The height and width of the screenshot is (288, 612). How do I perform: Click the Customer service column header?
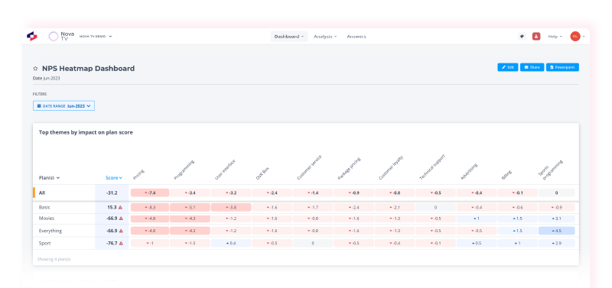309,167
